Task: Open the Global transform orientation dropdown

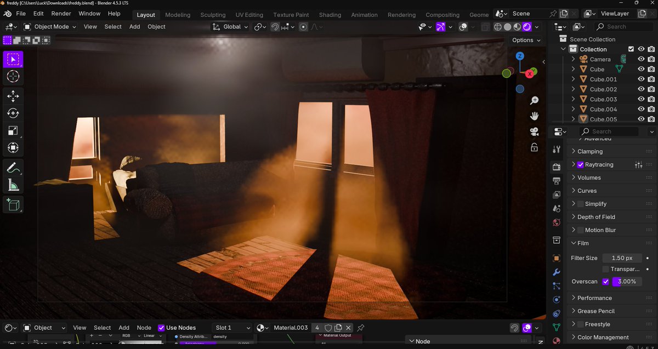Action: coord(230,27)
